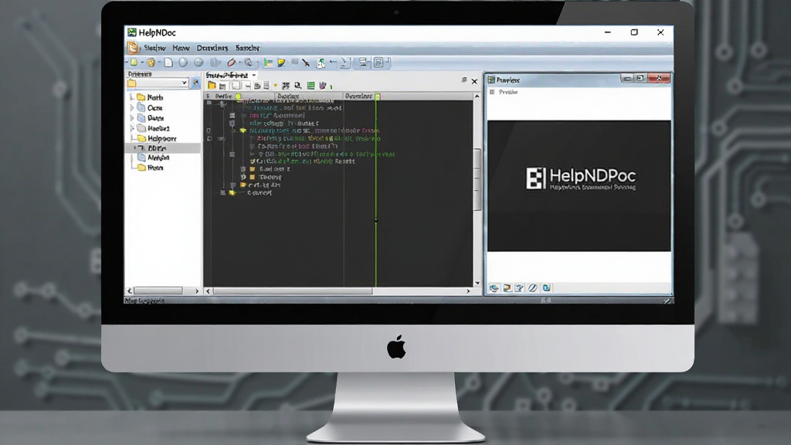Click the green table grid icon in the editor toolbar
Viewport: 791px width, 445px height.
311,86
